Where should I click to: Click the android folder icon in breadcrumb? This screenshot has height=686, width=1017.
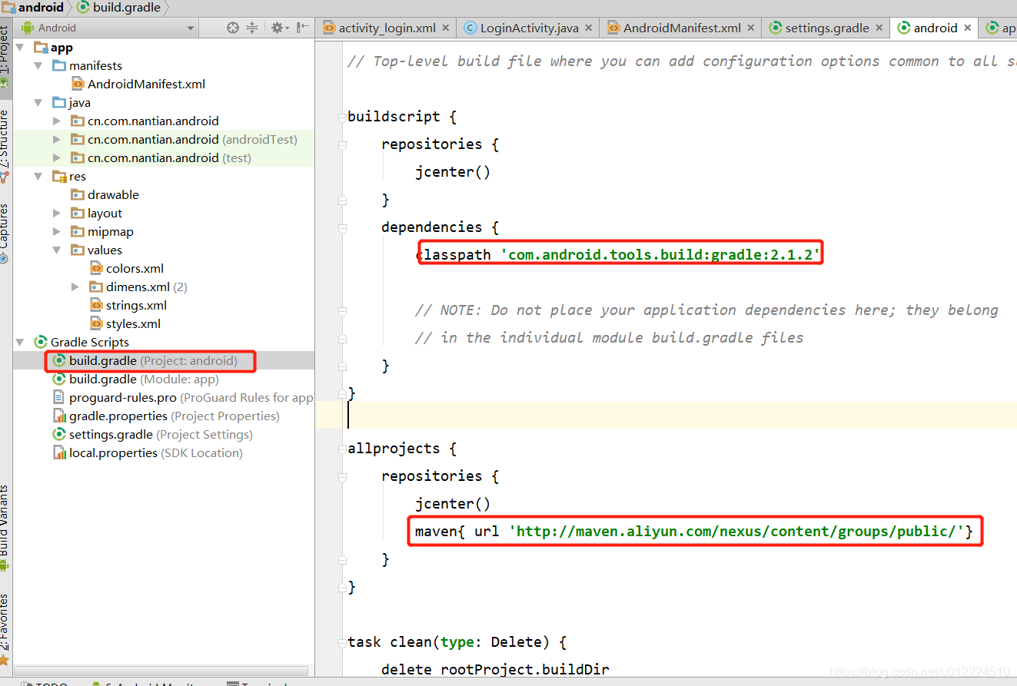pyautogui.click(x=8, y=8)
